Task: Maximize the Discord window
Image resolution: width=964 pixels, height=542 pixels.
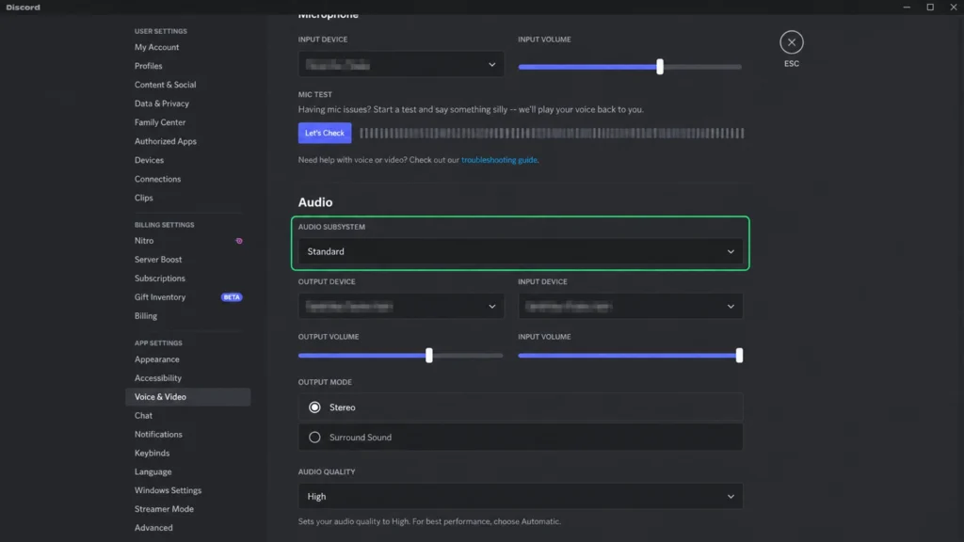Action: [930, 8]
